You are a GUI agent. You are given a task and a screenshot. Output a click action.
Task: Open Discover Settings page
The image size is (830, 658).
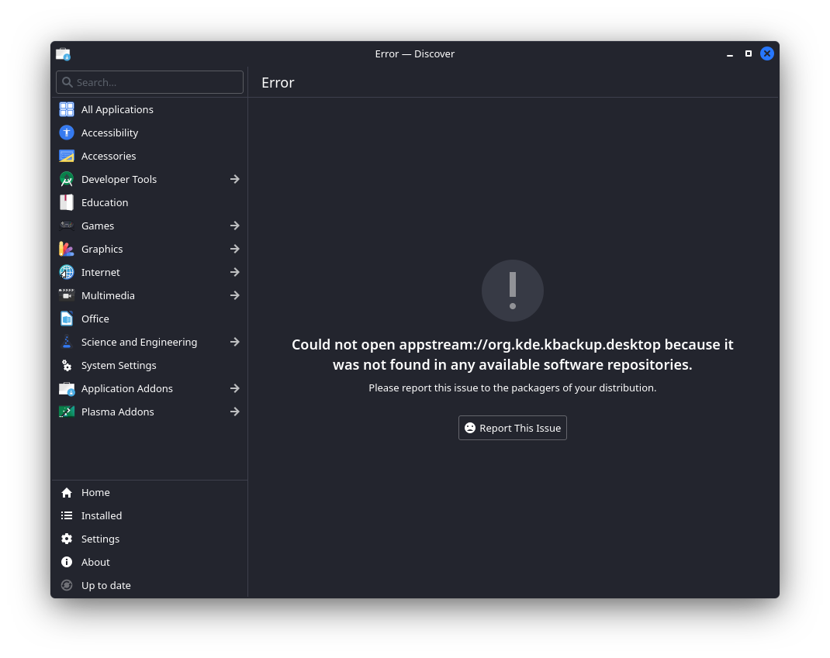click(100, 539)
